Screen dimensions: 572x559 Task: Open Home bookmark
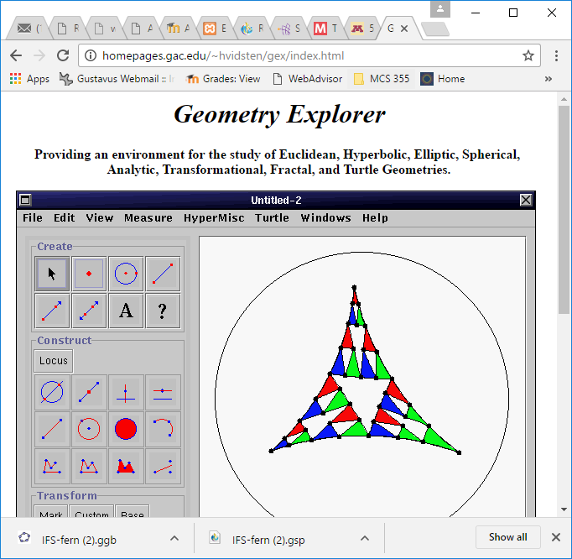point(443,79)
